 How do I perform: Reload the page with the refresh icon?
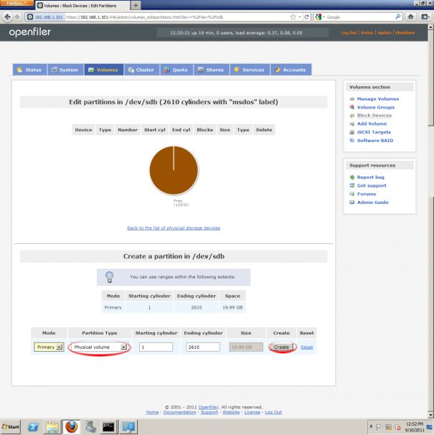307,17
